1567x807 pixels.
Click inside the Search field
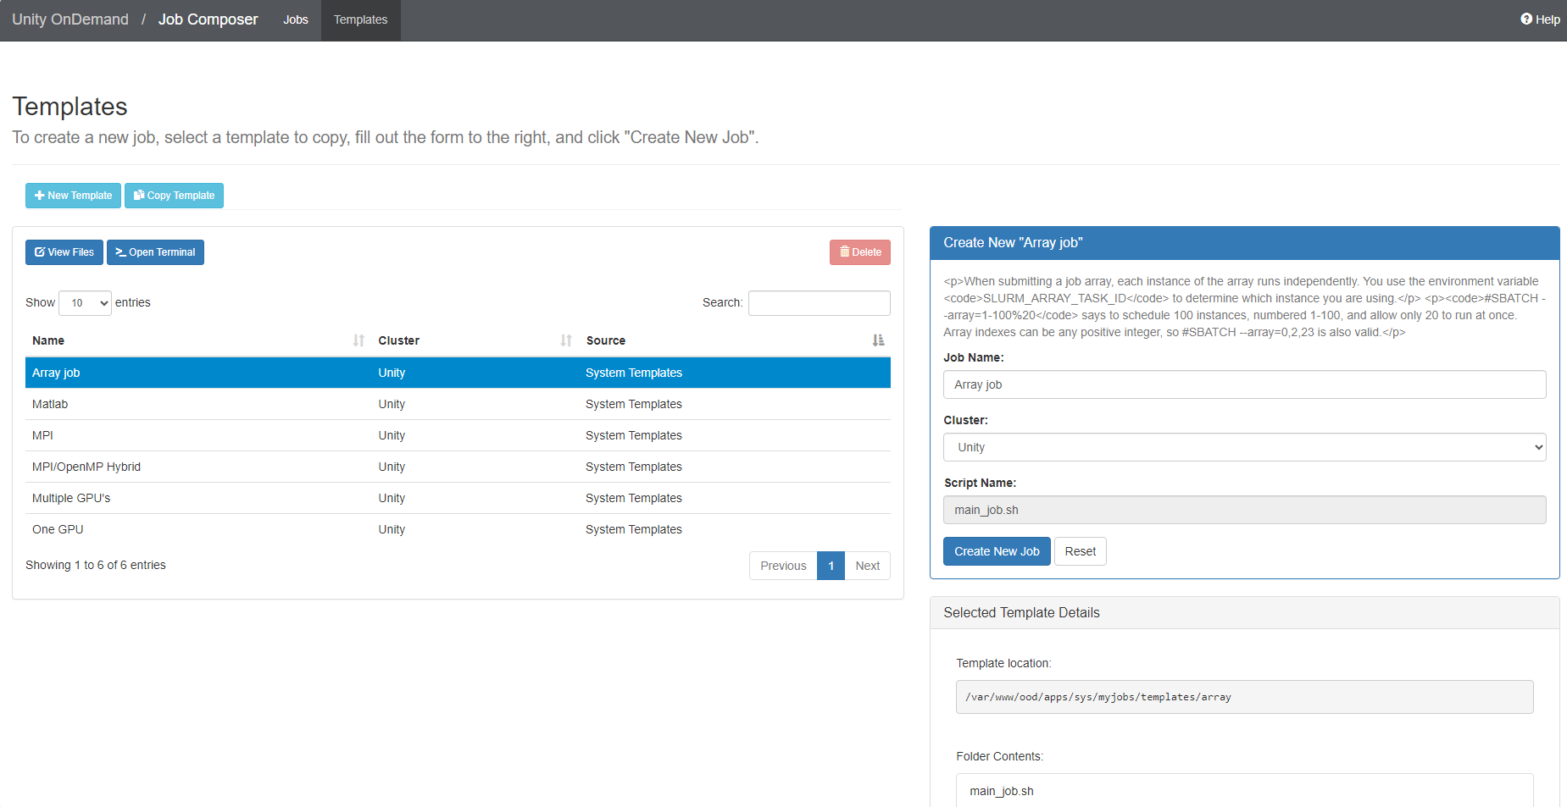(818, 302)
